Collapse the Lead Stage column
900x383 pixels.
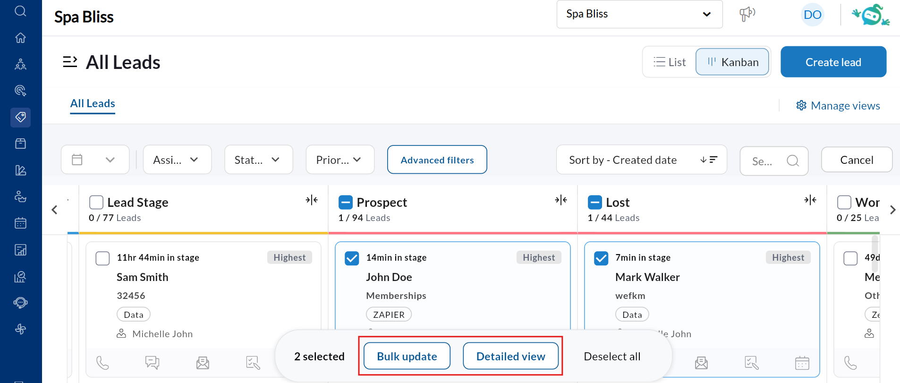[312, 200]
